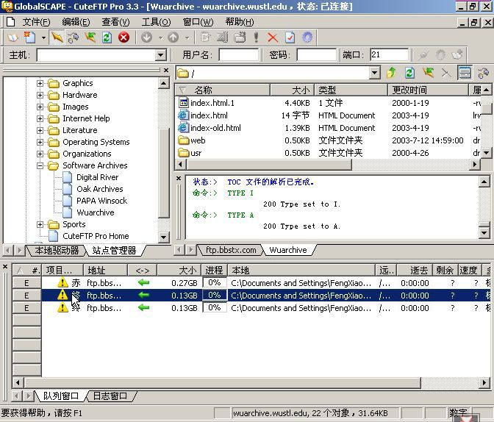
Task: Open the remote path dropdown
Action: (x=374, y=73)
